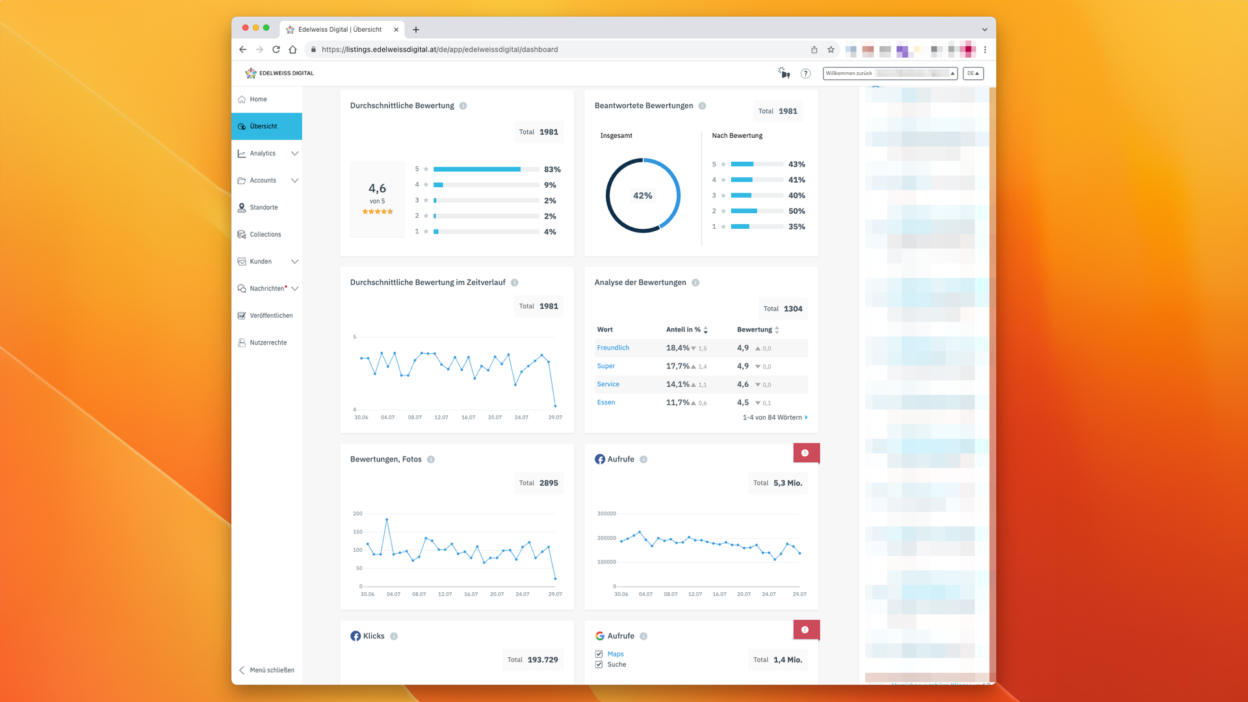Bookmark this page with the star icon
This screenshot has width=1248, height=702.
coord(831,49)
